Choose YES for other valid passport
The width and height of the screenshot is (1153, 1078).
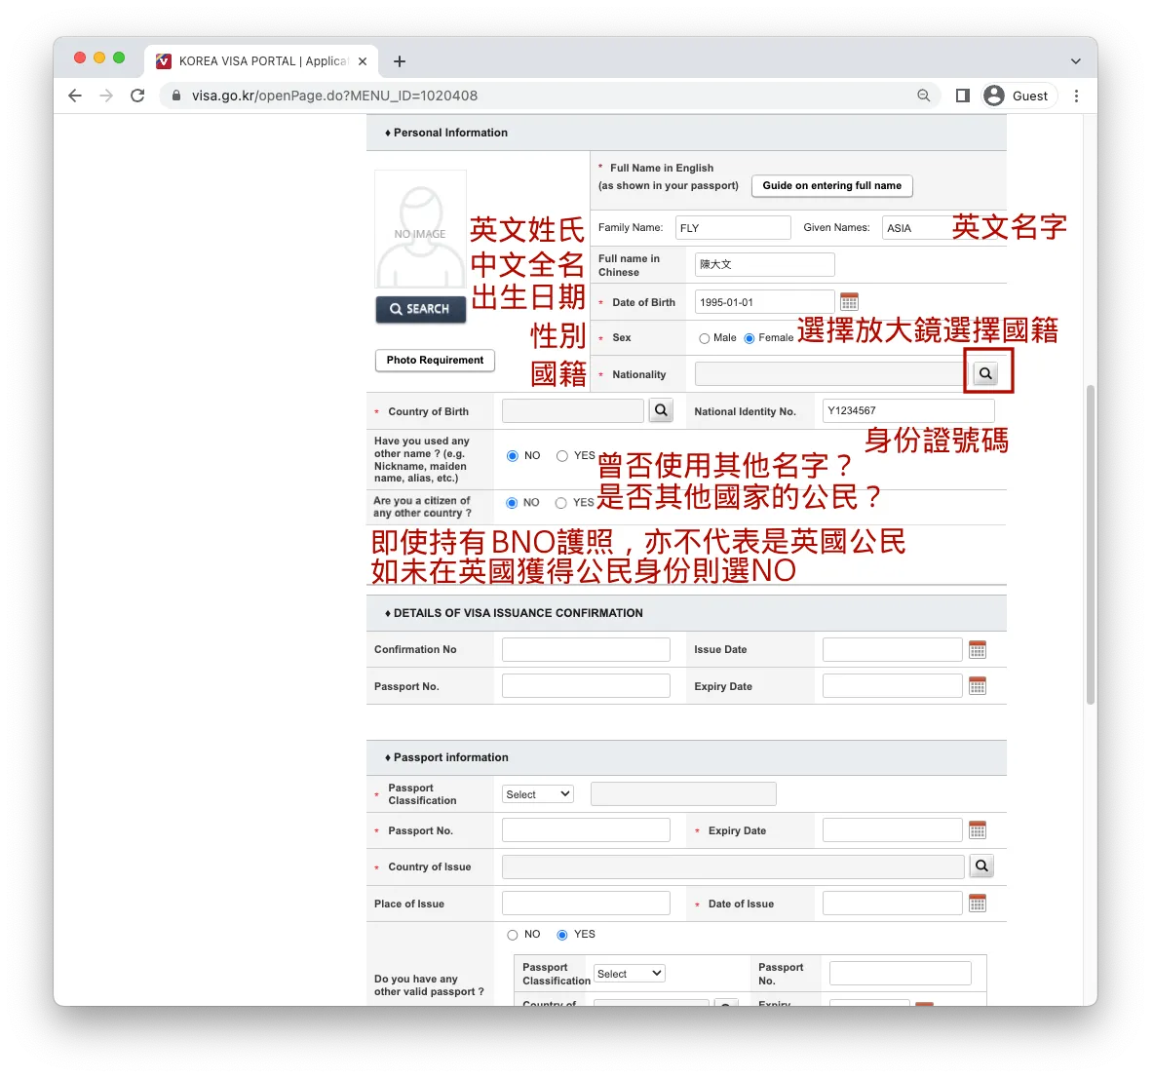click(562, 935)
